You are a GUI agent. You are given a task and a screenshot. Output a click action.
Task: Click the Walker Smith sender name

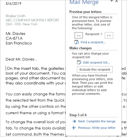pyautogui.click(x=15, y=16)
